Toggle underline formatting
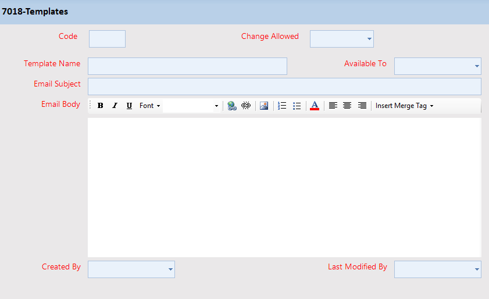The height and width of the screenshot is (299, 489). (x=129, y=106)
